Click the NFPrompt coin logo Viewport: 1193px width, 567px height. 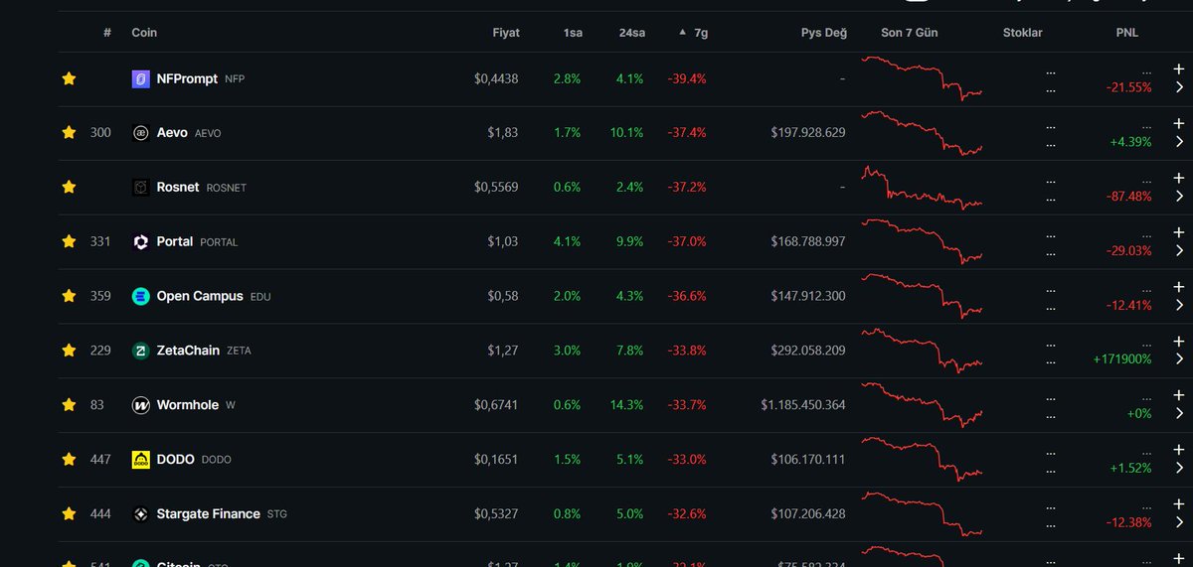coord(141,78)
